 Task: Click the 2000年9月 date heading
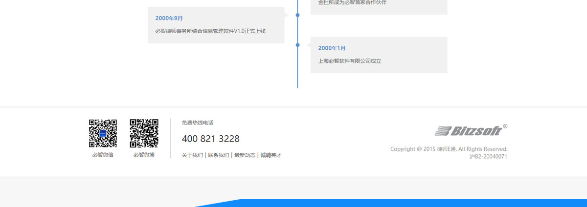tap(169, 18)
